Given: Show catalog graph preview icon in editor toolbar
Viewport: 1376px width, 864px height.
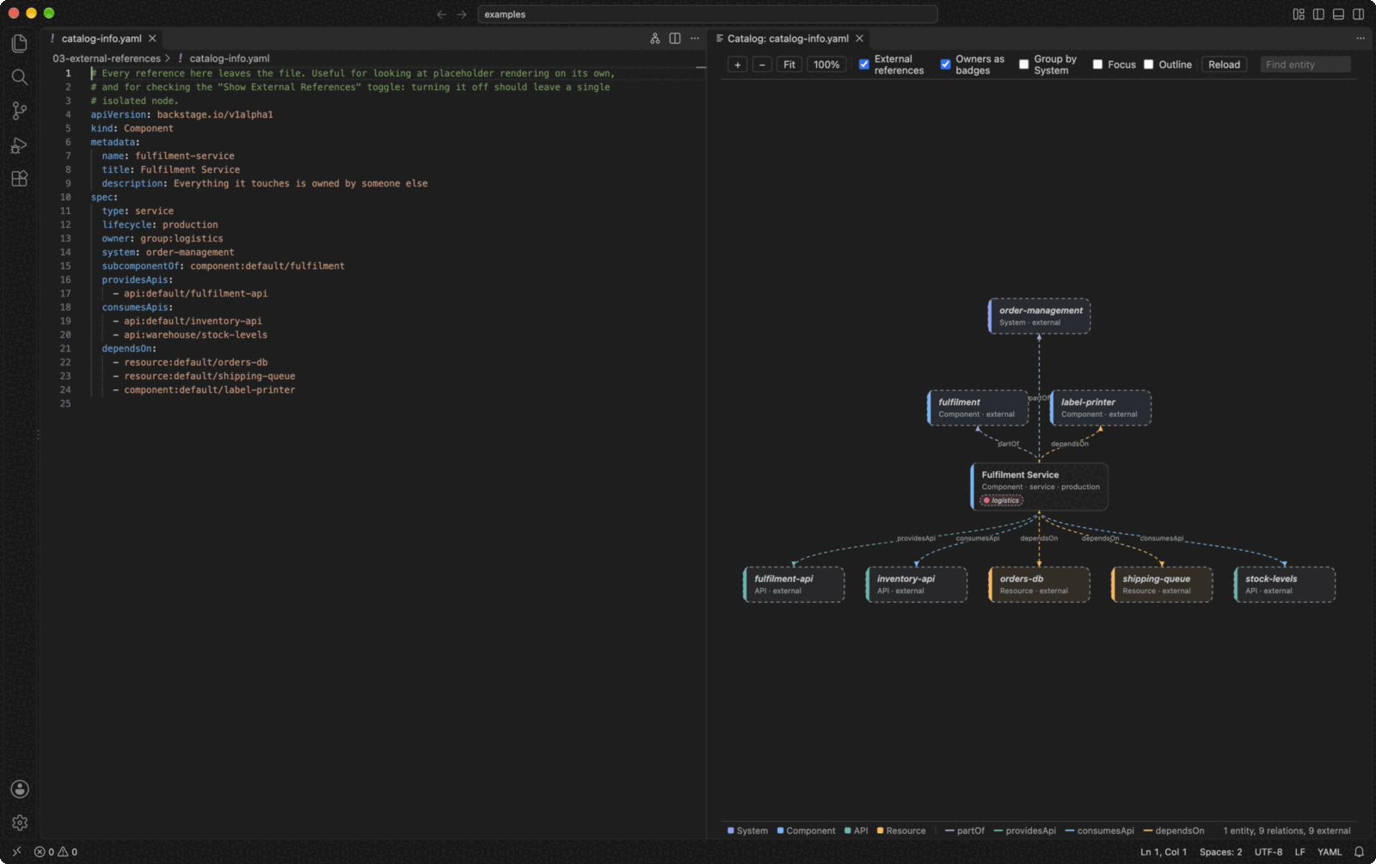Looking at the screenshot, I should point(655,39).
